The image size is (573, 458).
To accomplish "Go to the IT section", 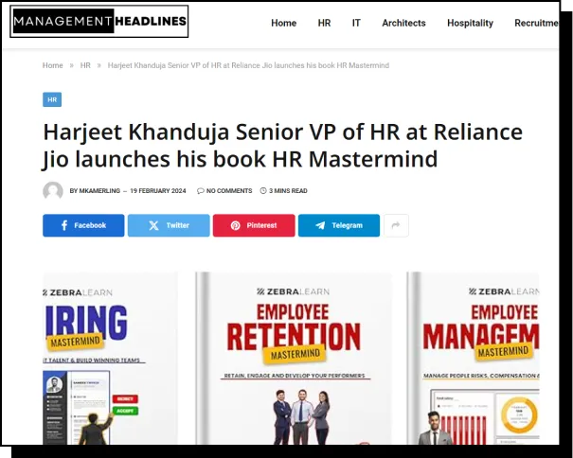I will pos(356,23).
